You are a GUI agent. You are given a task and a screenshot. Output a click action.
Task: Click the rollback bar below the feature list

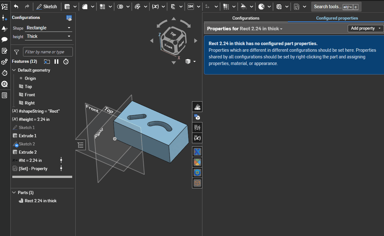click(x=42, y=177)
